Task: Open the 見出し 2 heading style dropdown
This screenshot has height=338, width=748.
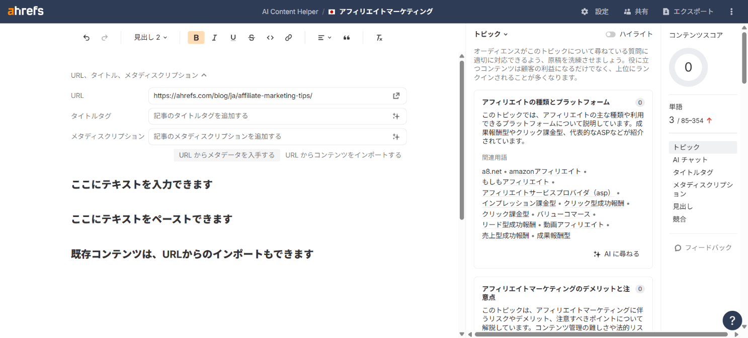Action: 150,38
